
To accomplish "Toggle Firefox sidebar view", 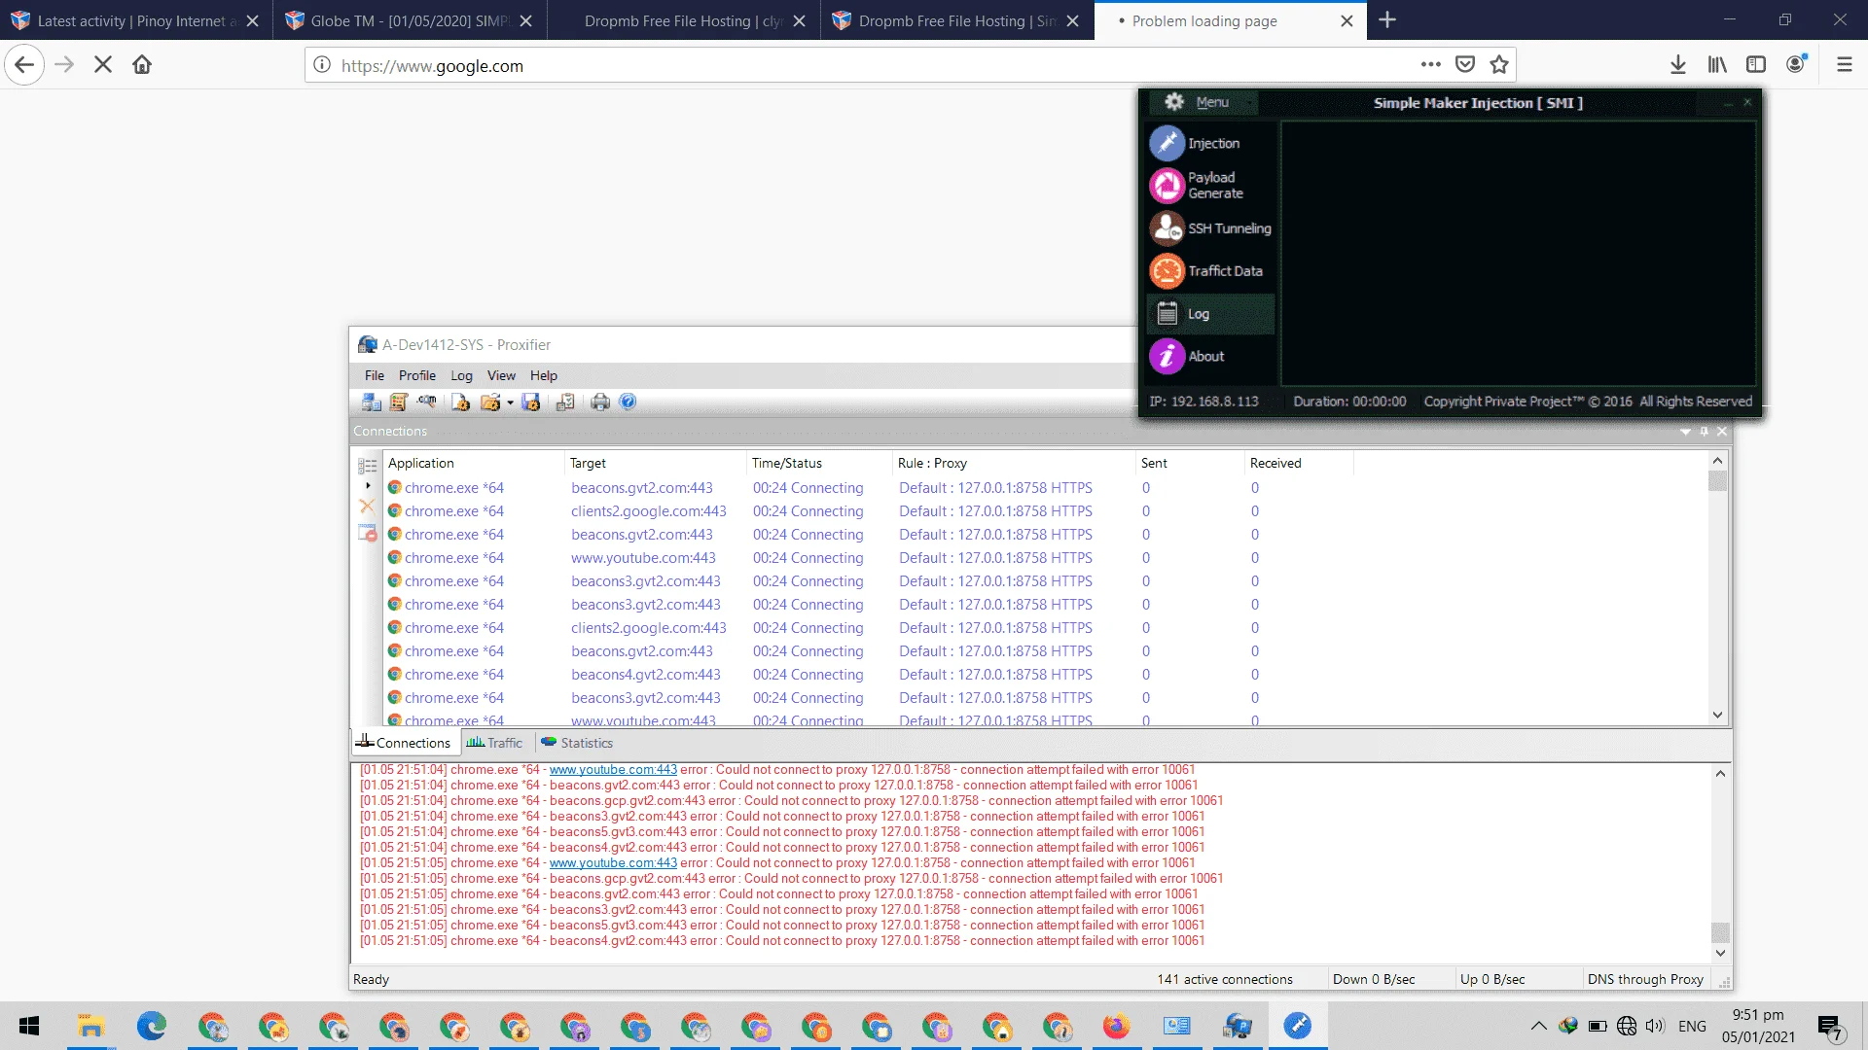I will point(1756,65).
